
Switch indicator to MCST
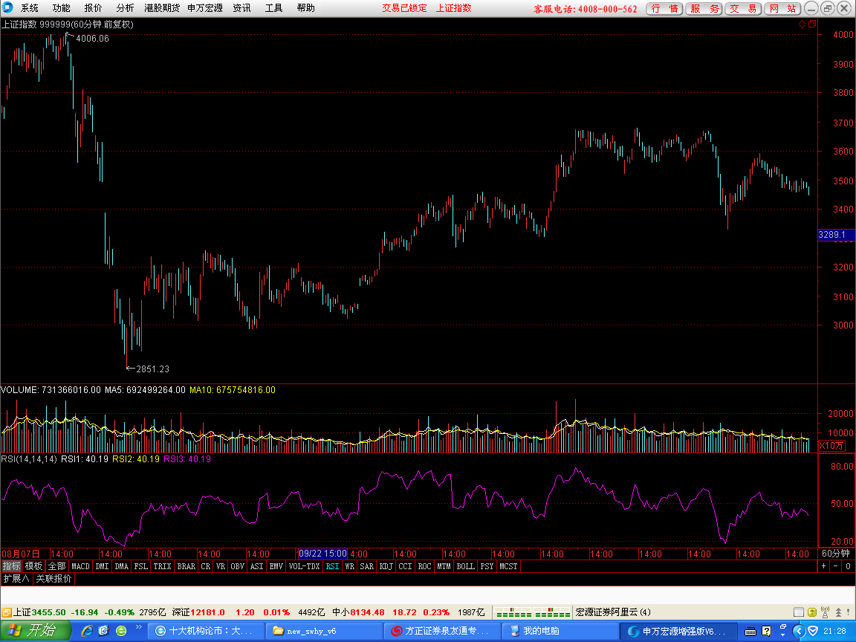coord(508,566)
